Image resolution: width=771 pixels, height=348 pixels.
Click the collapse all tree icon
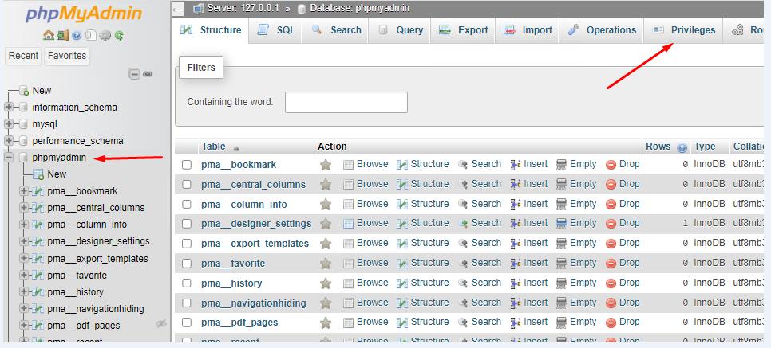(x=134, y=74)
